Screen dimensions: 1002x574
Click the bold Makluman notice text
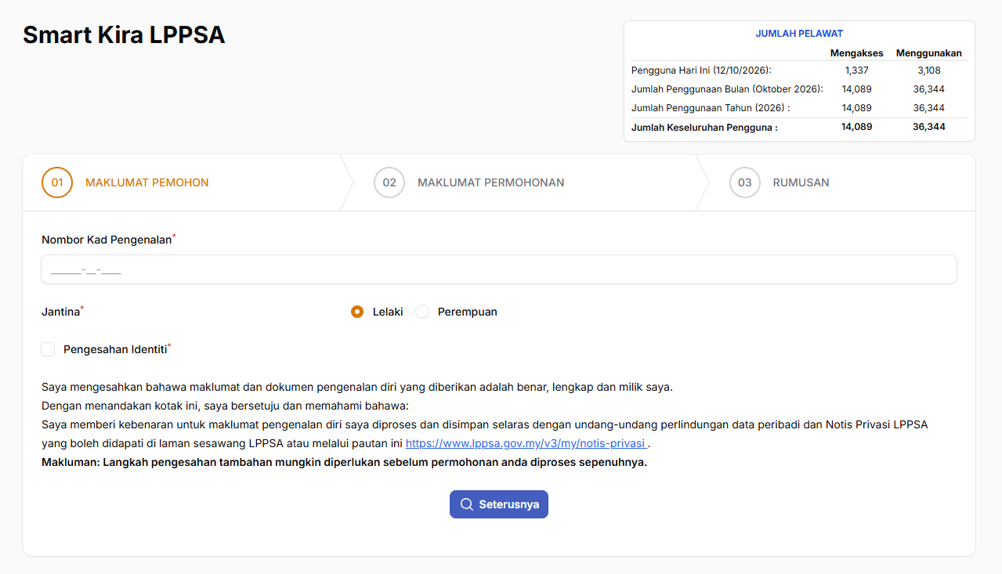click(x=344, y=462)
